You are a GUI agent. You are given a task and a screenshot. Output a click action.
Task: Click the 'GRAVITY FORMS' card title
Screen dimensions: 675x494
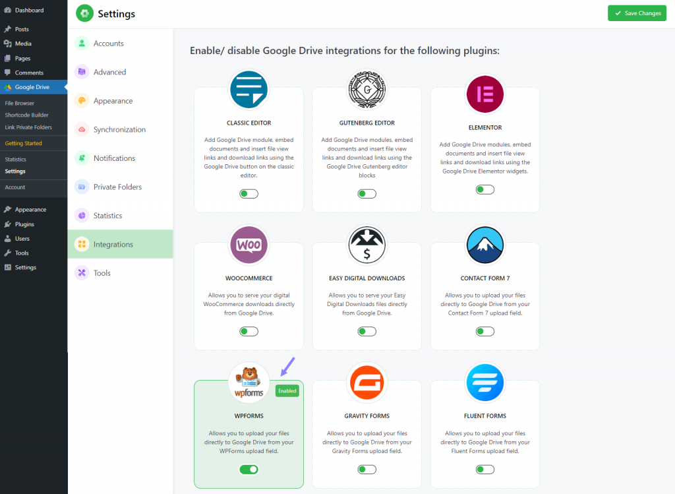[x=367, y=416]
